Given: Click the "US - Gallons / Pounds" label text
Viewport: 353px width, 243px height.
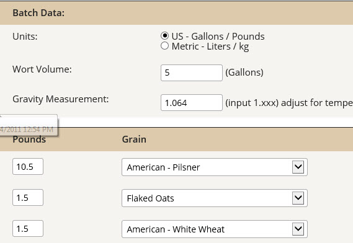Looking at the screenshot, I should pos(218,36).
